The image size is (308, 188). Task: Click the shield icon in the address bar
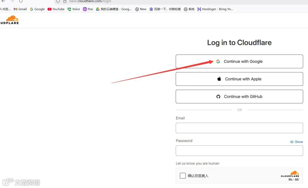click(x=58, y=1)
